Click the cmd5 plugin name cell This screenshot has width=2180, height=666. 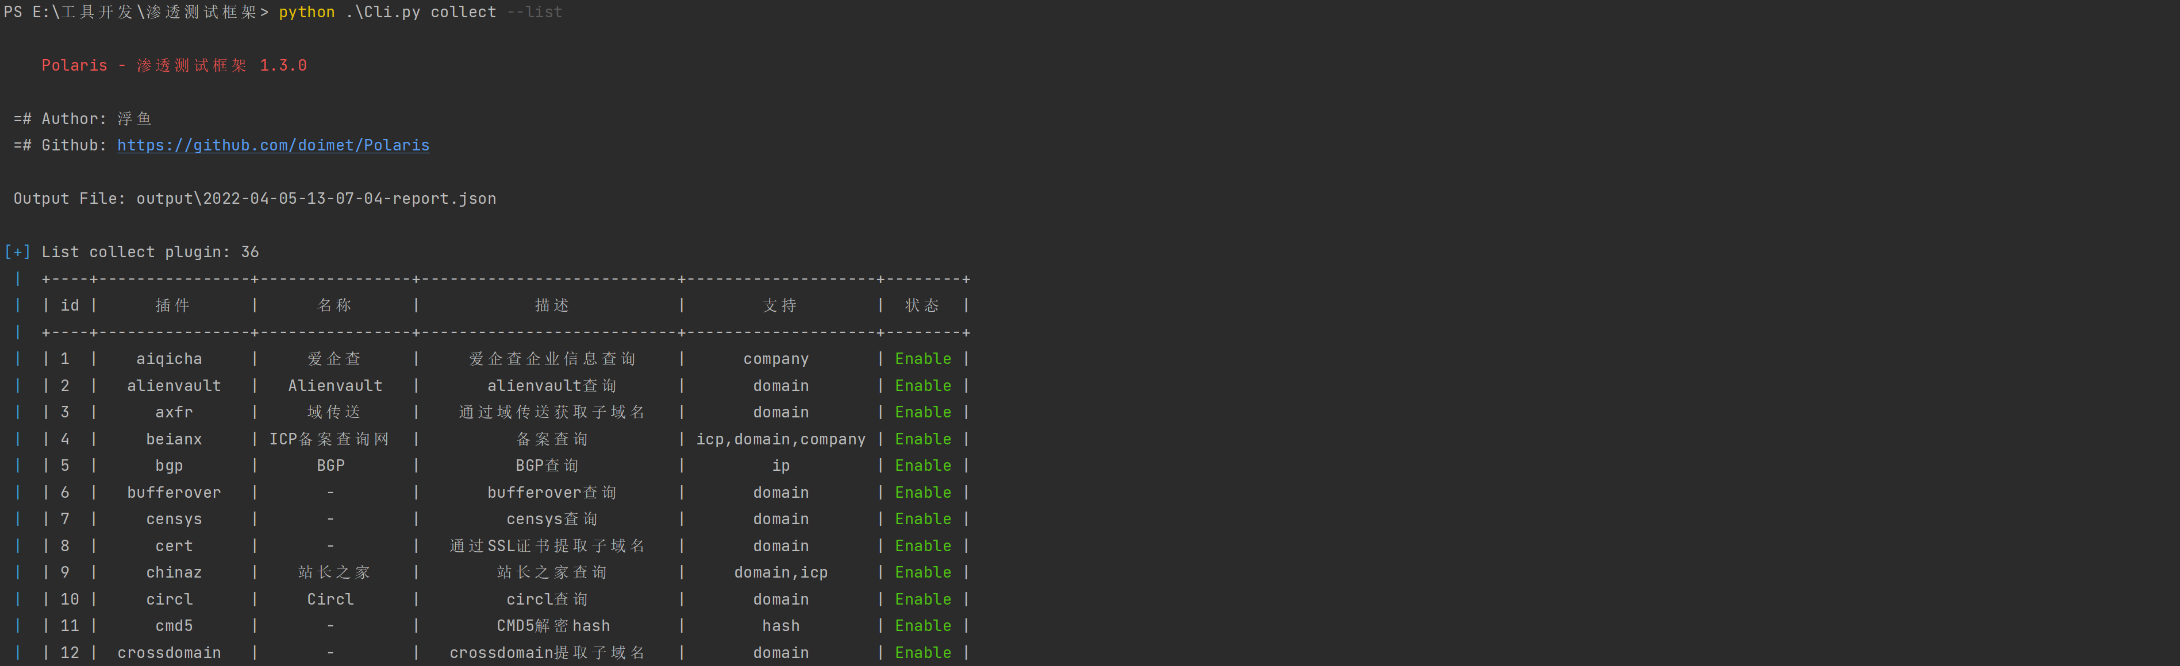(174, 625)
